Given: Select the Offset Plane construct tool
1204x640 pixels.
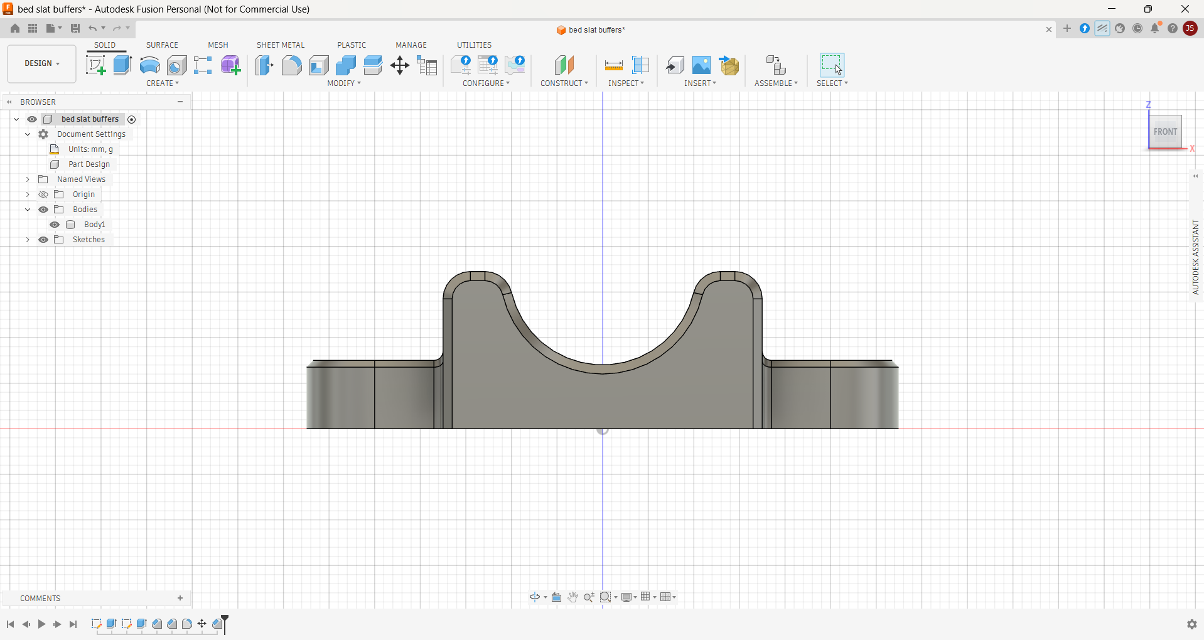Looking at the screenshot, I should coord(564,65).
